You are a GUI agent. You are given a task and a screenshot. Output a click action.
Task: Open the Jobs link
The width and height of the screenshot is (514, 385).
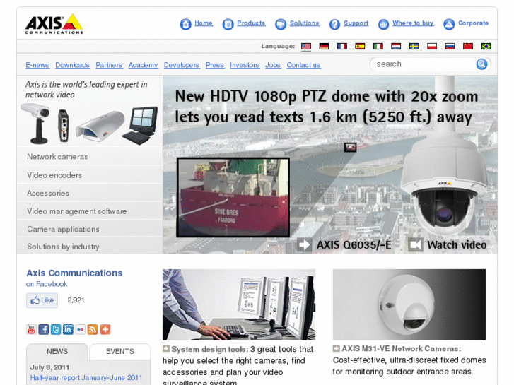pyautogui.click(x=273, y=65)
